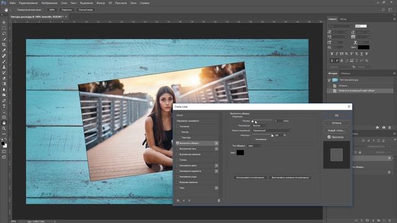The height and width of the screenshot is (223, 397).
Task: Select the Brush tool
Action: [x=4, y=61]
